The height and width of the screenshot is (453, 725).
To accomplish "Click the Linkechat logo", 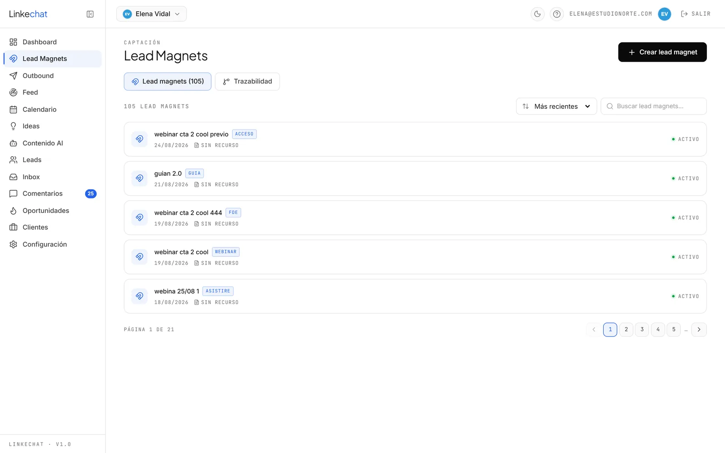I will [x=28, y=14].
